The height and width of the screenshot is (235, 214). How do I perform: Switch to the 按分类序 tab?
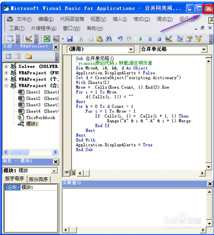[x=39, y=179]
